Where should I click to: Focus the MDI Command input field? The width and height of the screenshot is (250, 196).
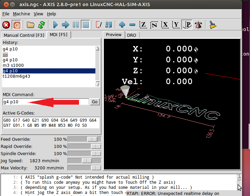coord(46,102)
